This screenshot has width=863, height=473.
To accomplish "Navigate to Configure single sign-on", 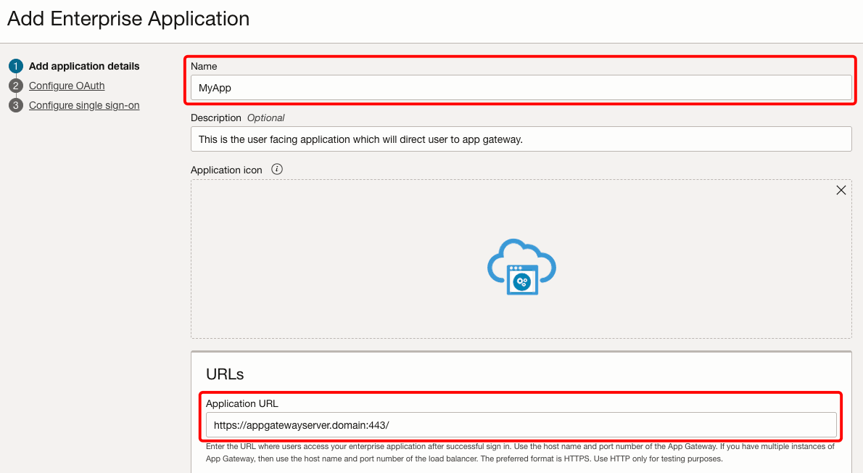I will coord(83,105).
